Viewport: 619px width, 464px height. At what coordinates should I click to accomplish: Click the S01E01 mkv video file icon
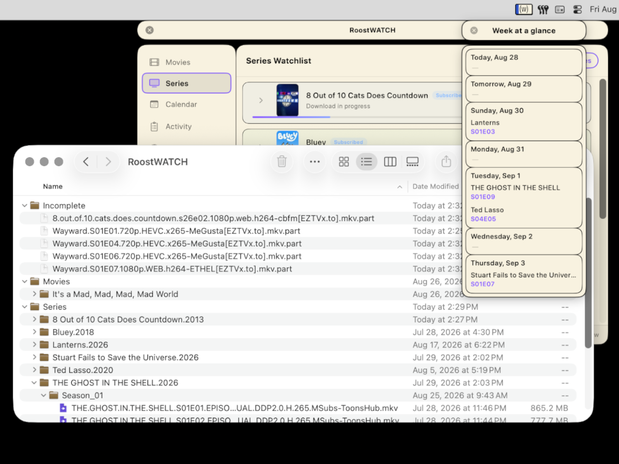pos(63,408)
